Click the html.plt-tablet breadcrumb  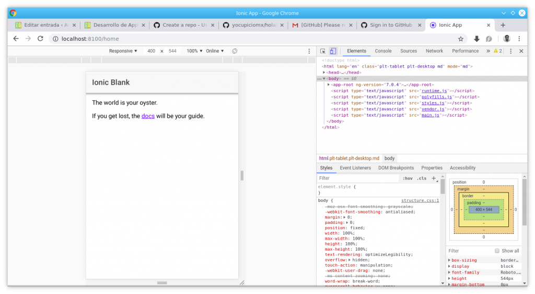click(x=349, y=159)
